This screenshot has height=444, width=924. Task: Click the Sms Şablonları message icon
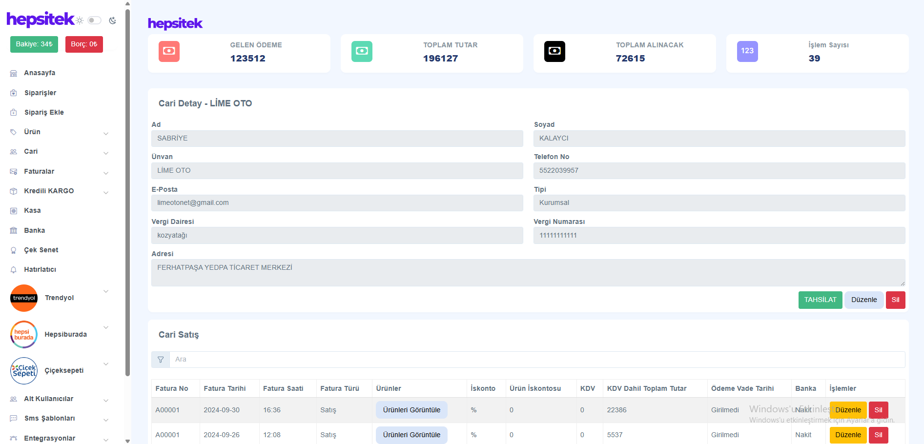pos(14,419)
